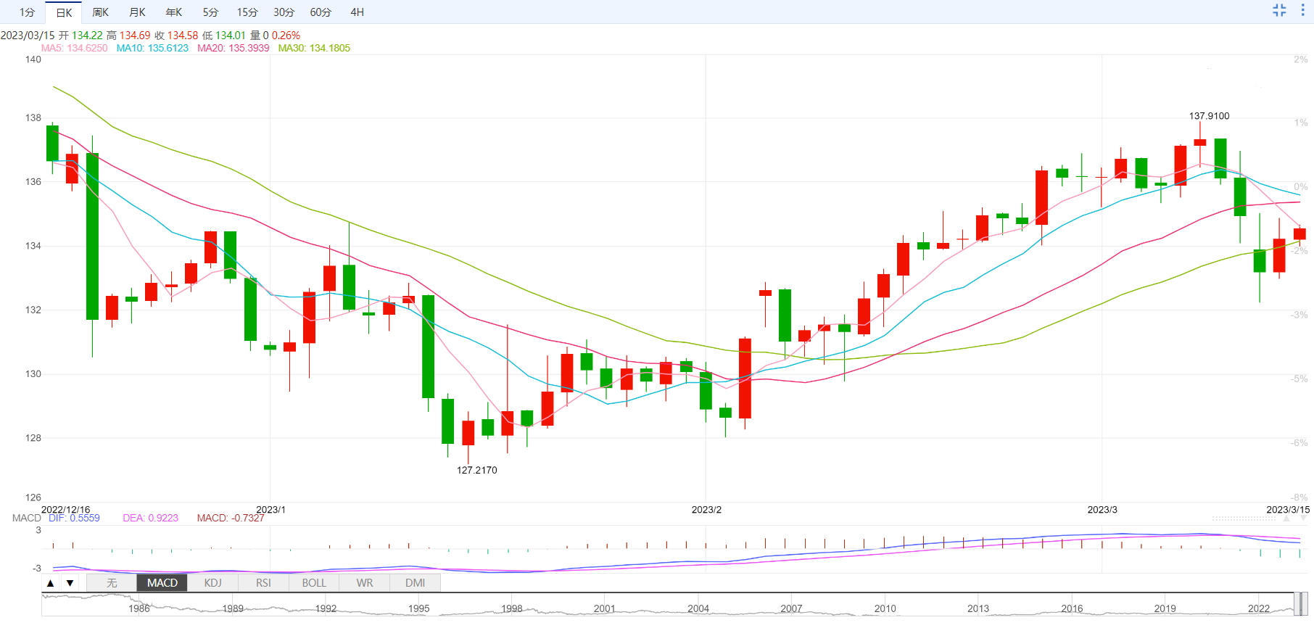Open the vertical three-dot more menu
The image size is (1314, 636).
pyautogui.click(x=1303, y=10)
